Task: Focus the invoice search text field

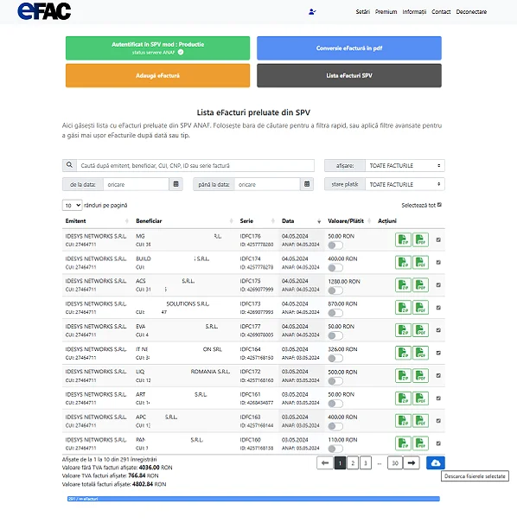Action: coord(195,166)
